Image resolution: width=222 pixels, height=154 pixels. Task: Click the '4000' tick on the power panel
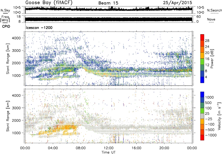coord(16,38)
